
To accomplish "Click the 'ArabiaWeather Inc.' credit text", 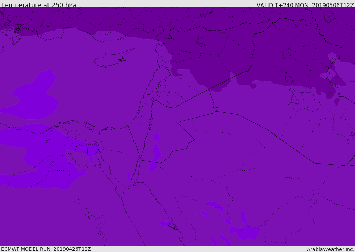I will [x=331, y=249].
